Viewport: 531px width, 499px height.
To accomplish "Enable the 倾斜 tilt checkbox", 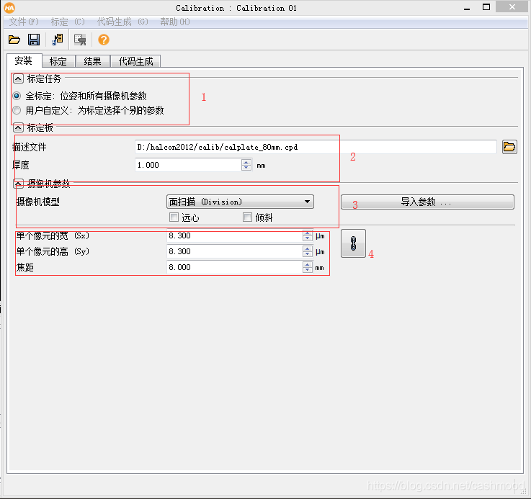I will point(248,217).
